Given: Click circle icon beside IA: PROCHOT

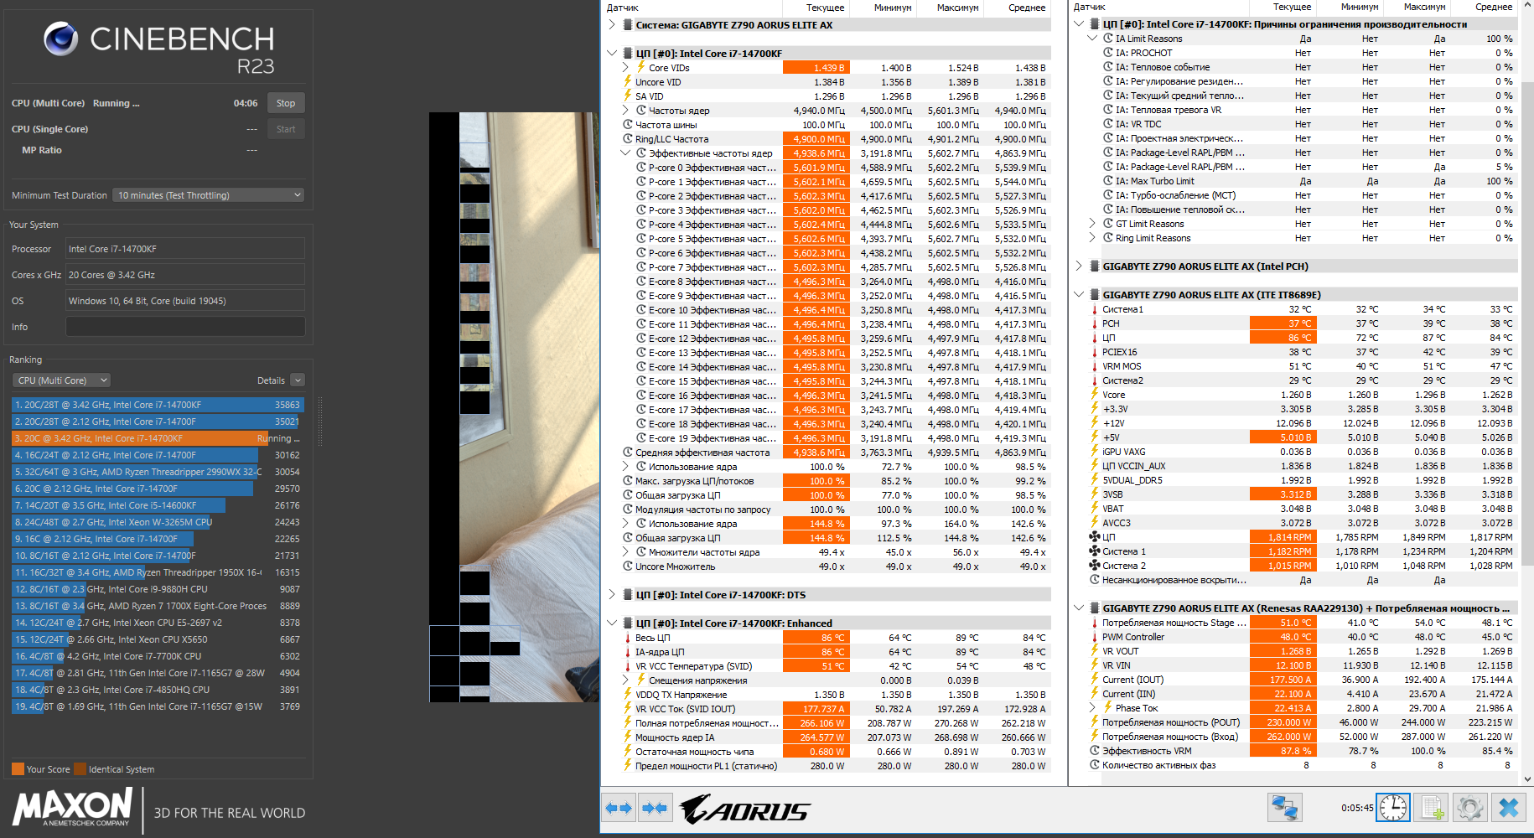Looking at the screenshot, I should pos(1108,53).
